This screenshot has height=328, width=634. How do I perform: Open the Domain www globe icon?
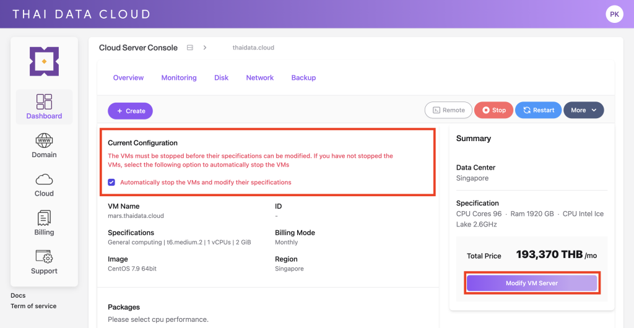point(44,140)
